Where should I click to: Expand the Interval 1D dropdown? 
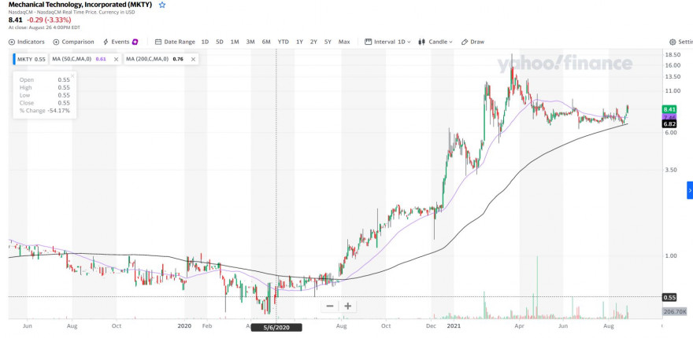pos(387,42)
